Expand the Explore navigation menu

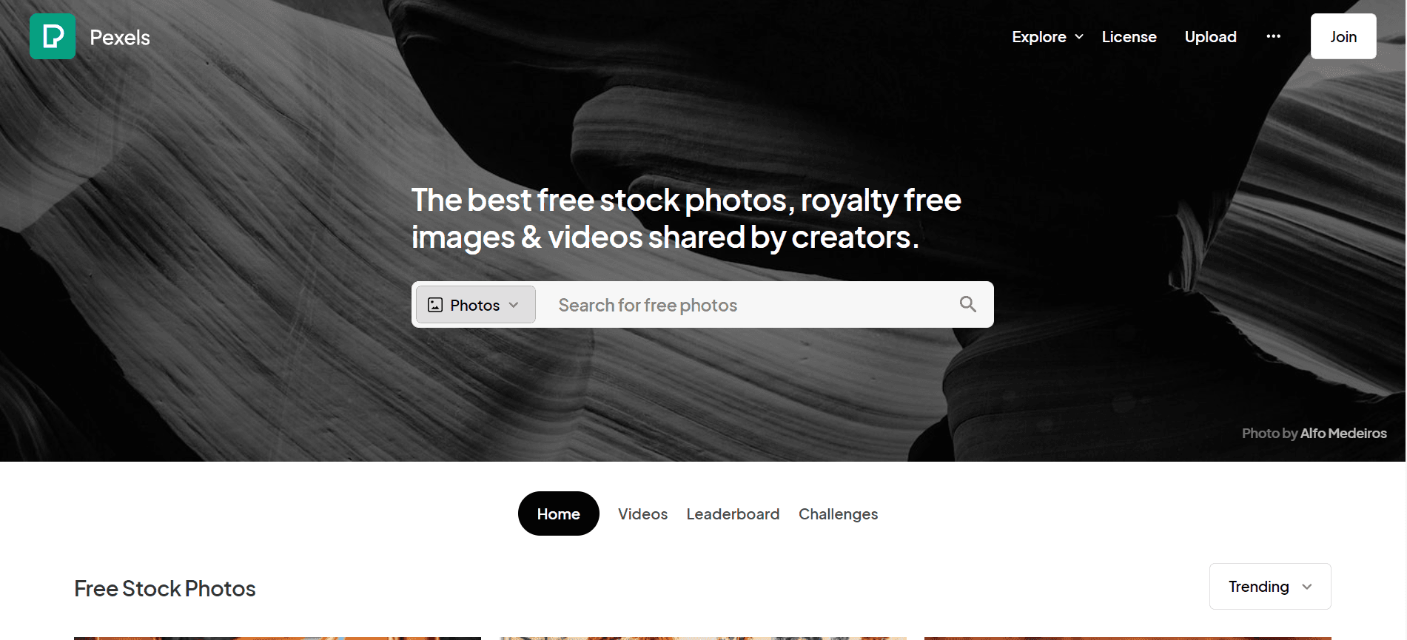coord(1047,36)
